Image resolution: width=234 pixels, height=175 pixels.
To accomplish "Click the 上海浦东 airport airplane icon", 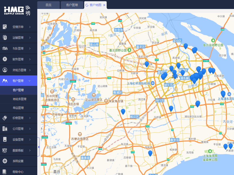I will coord(229,94).
